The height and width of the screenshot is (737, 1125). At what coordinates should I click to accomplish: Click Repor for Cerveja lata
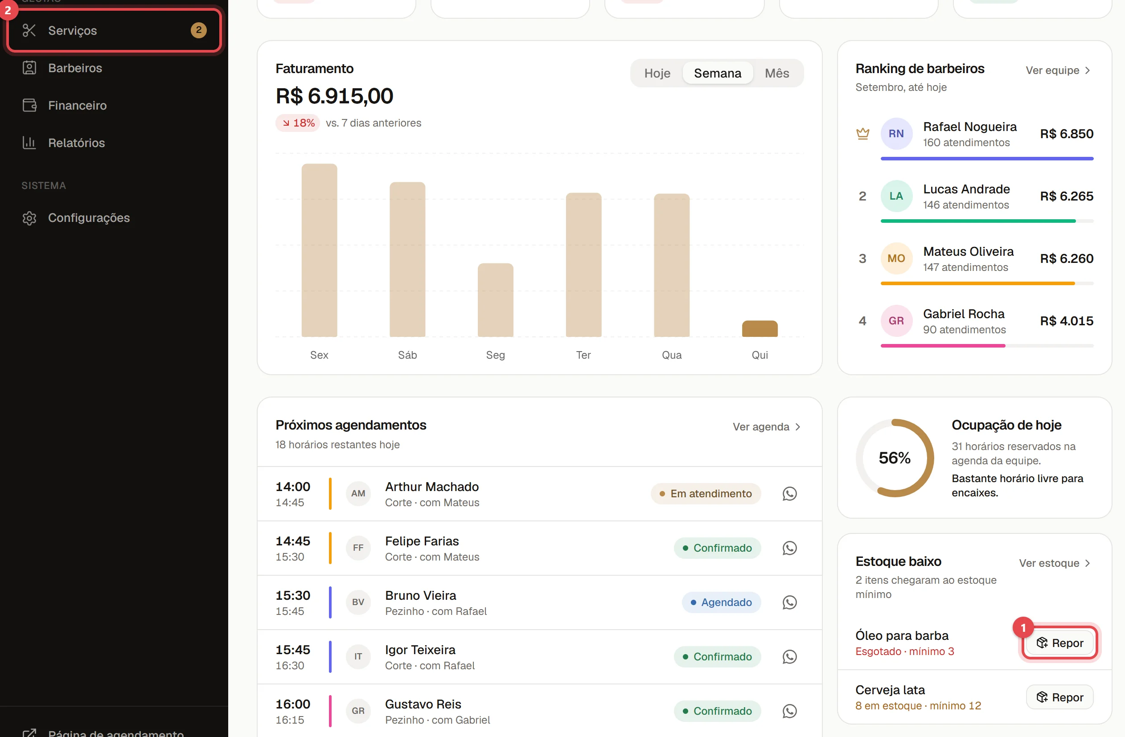click(1060, 697)
